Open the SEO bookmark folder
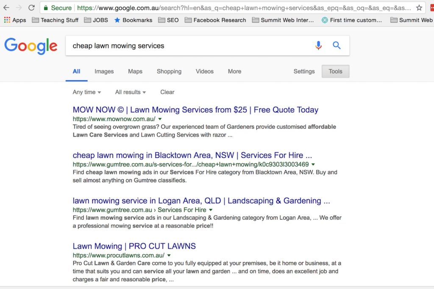This screenshot has height=289, width=434. (x=168, y=20)
